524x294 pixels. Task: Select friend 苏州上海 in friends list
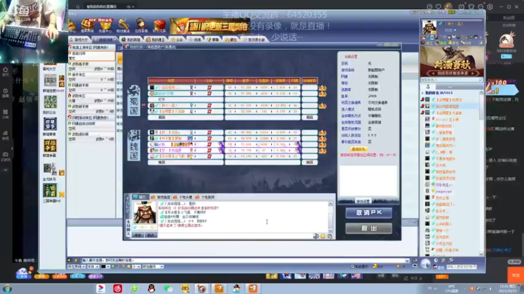coord(442,198)
